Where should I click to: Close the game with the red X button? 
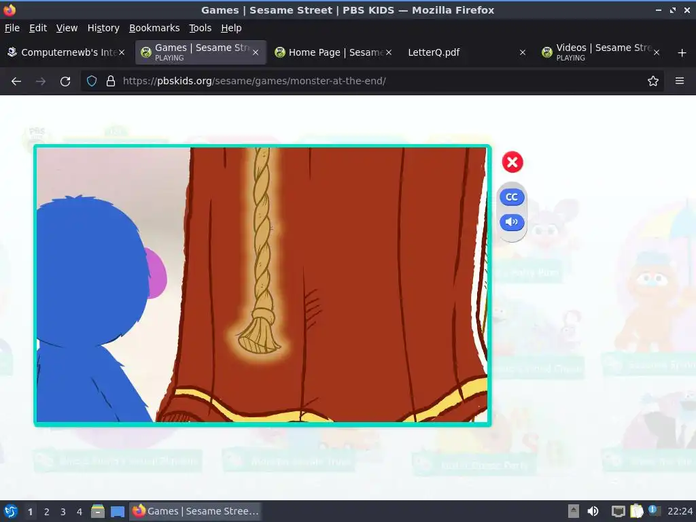pyautogui.click(x=512, y=162)
